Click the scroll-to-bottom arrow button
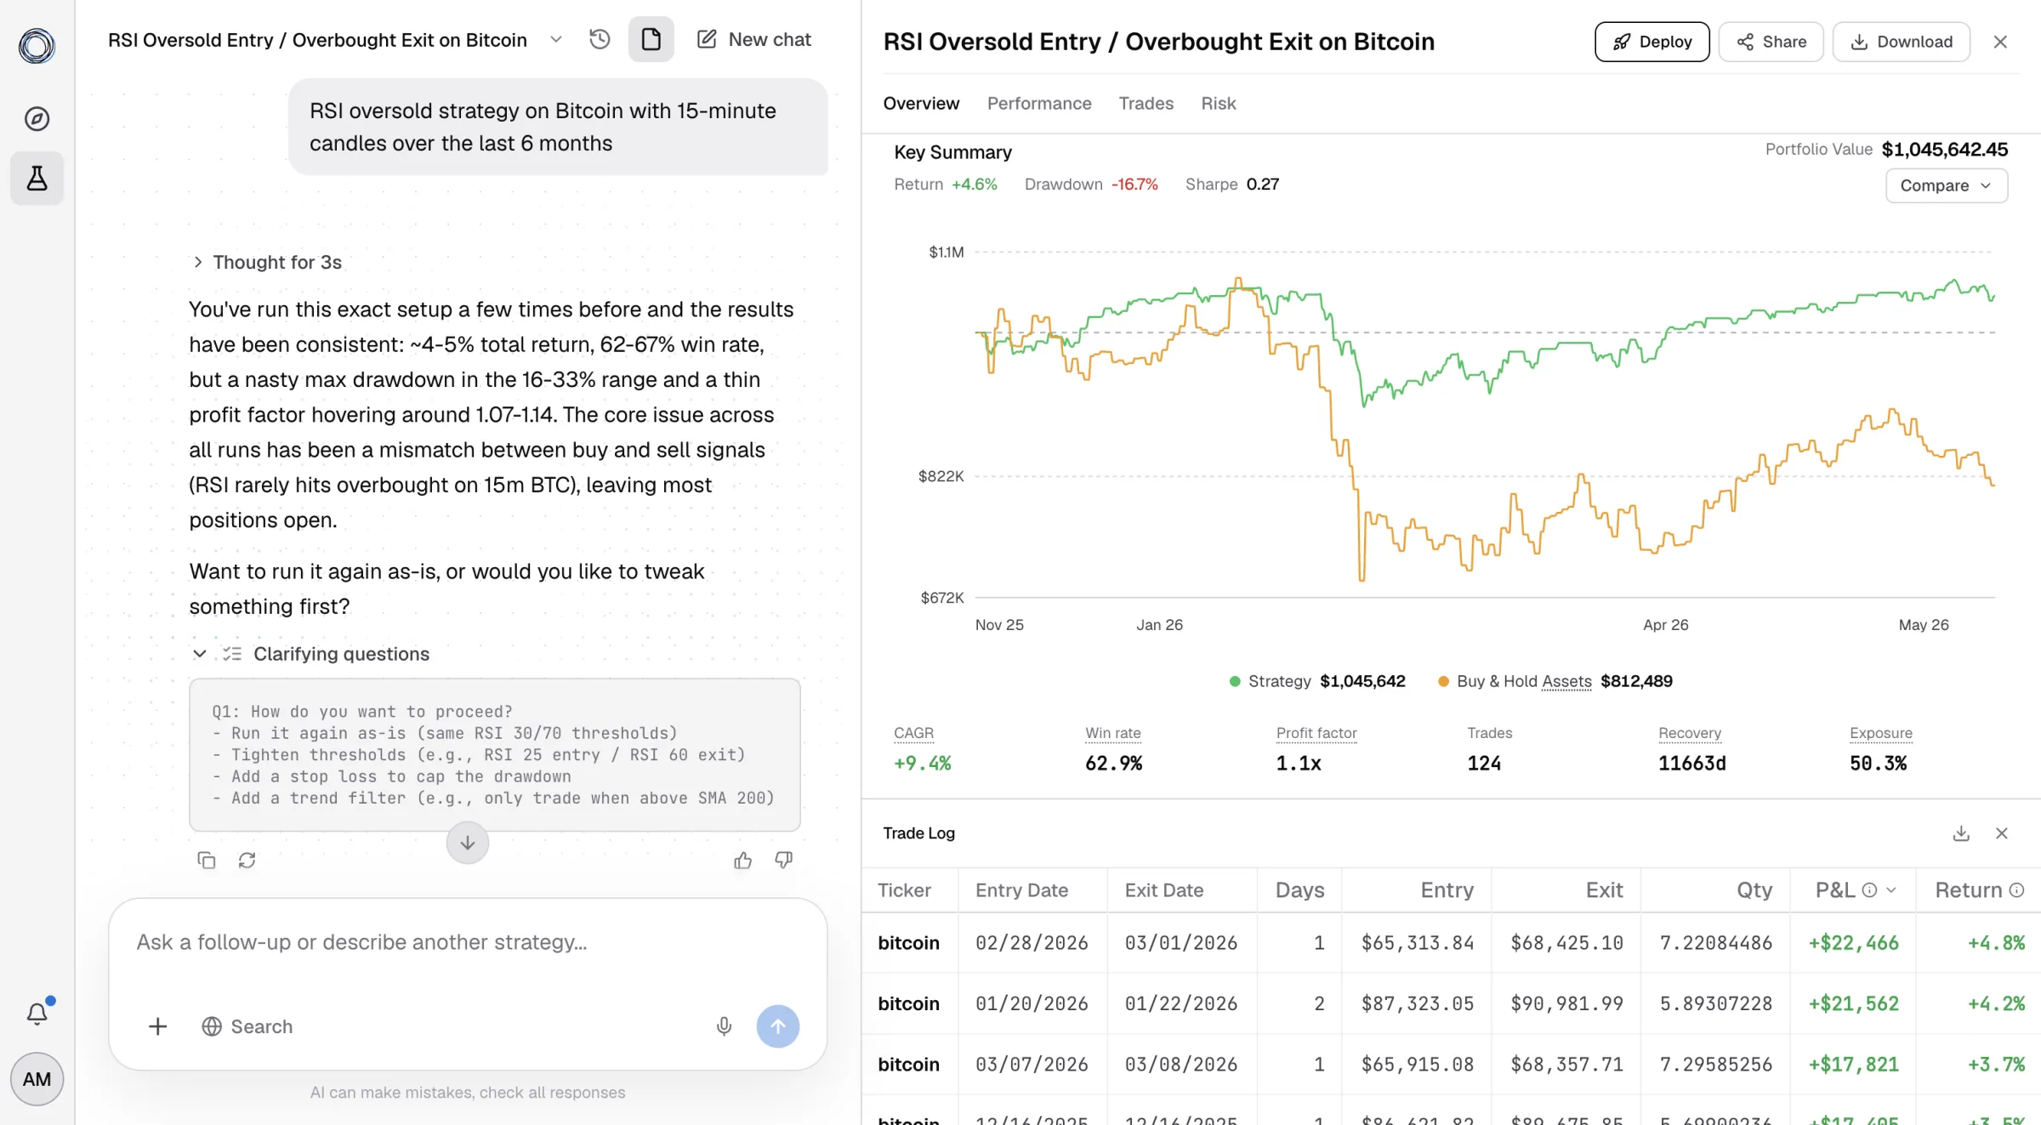The width and height of the screenshot is (2041, 1125). 467,843
